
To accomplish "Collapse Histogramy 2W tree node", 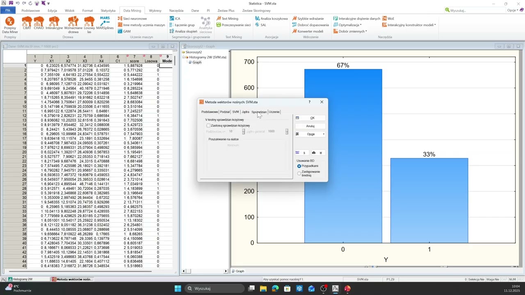I will coord(184,57).
